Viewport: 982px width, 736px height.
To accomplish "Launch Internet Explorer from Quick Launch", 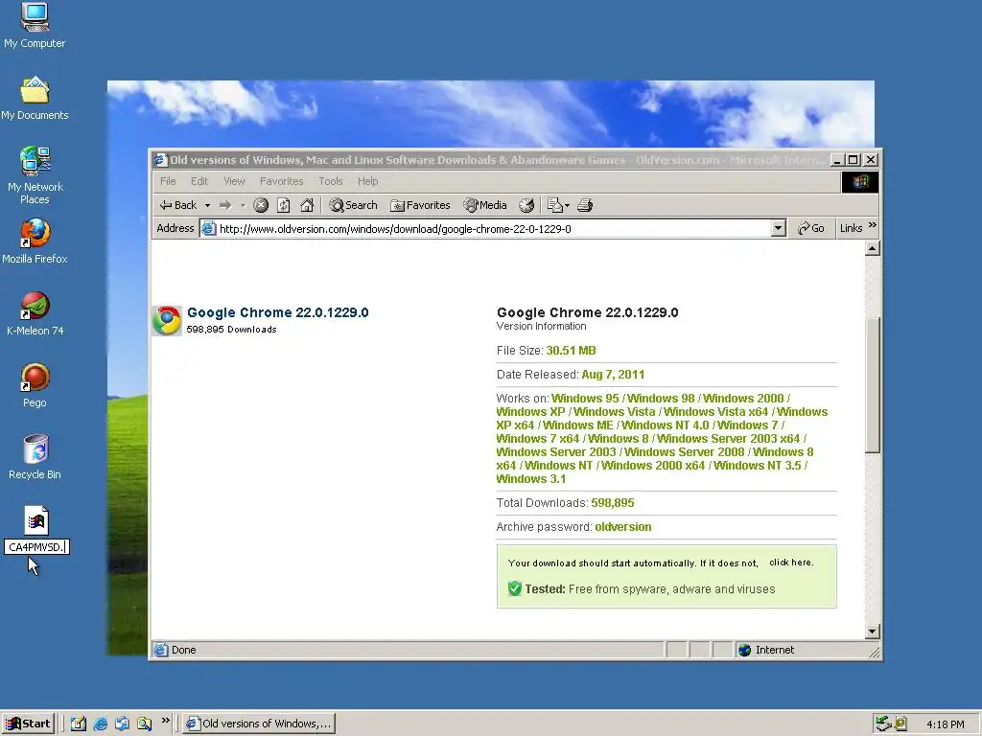I will 100,724.
